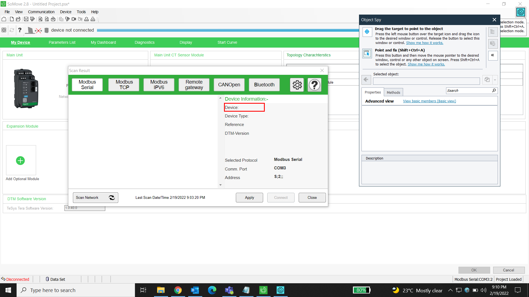Open the Help question mark icon below the toolbar

(20, 30)
